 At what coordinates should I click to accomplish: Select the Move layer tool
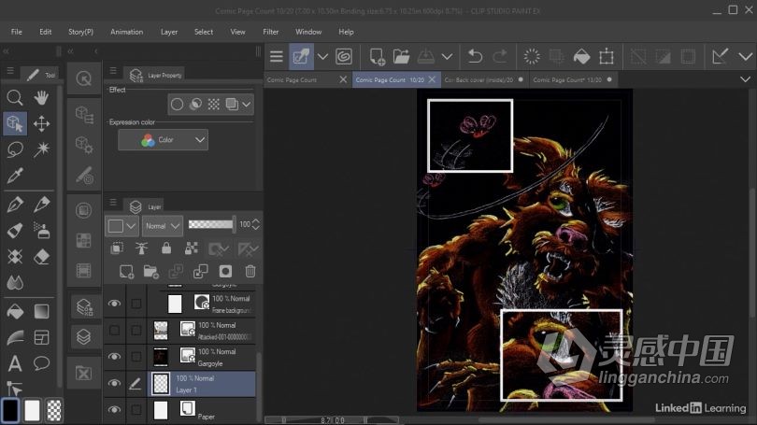click(x=41, y=123)
